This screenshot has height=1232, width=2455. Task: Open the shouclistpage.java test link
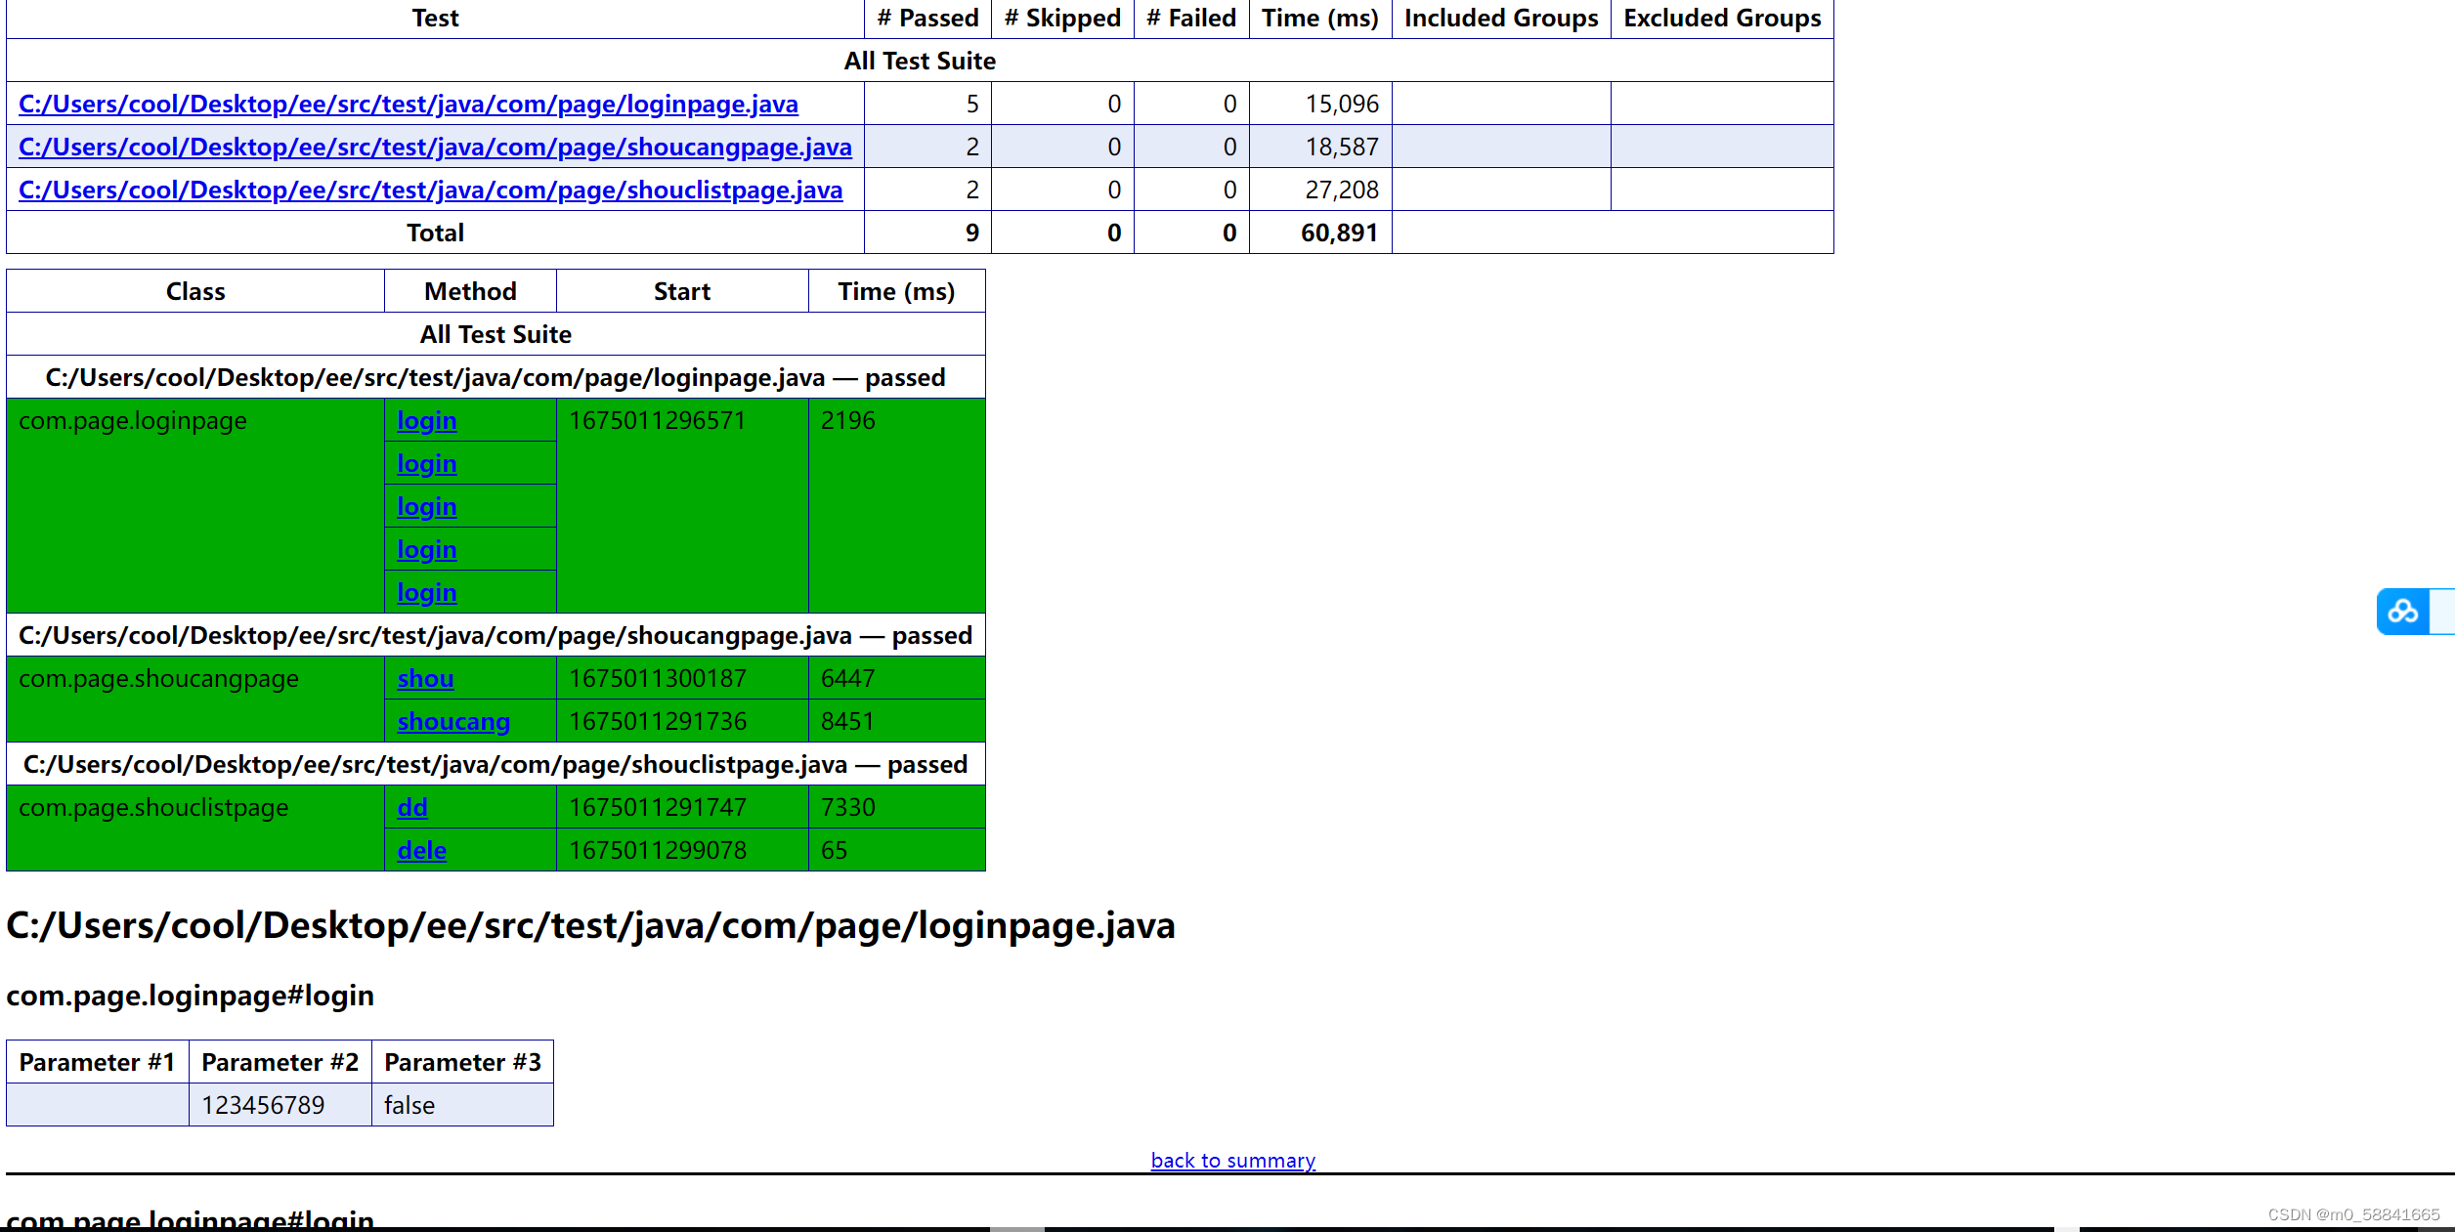coord(430,190)
